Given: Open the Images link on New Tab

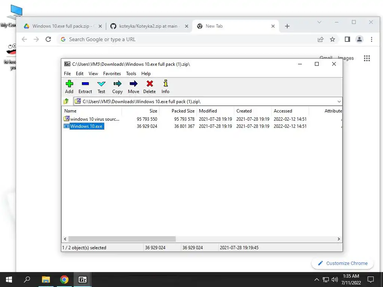Looking at the screenshot, I should (346, 58).
